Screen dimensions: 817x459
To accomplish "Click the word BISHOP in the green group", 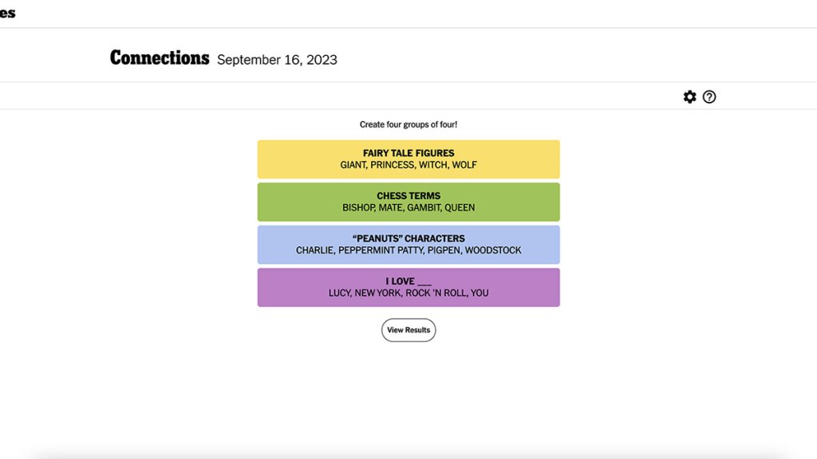I will pyautogui.click(x=358, y=208).
